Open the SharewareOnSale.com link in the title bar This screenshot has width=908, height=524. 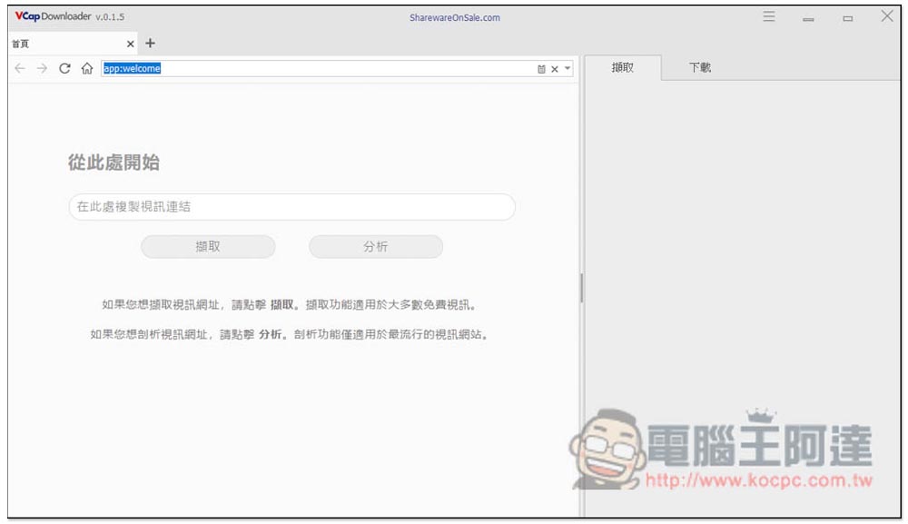[455, 17]
